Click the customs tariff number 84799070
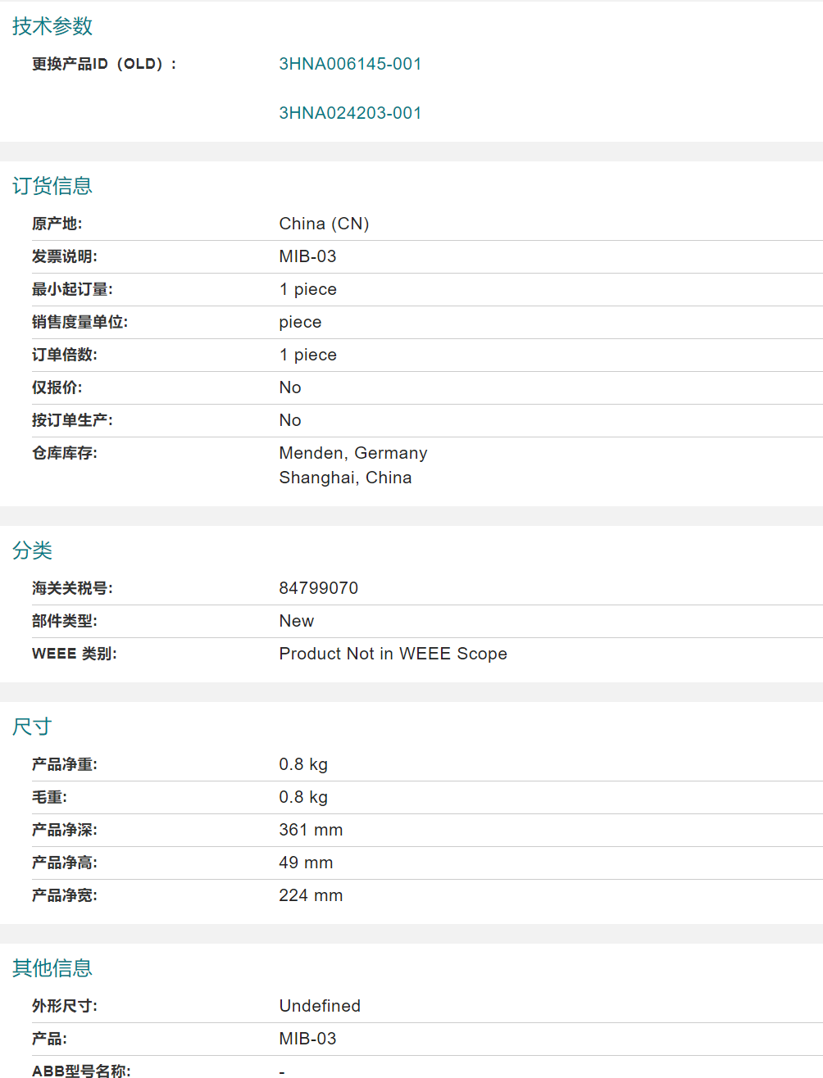Screen dimensions: 823x1078 click(318, 588)
